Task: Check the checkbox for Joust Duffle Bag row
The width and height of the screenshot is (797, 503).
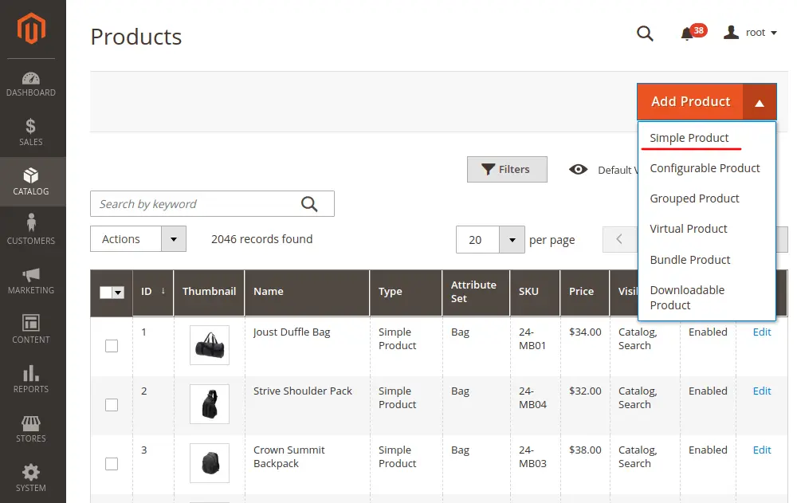Action: coord(111,345)
